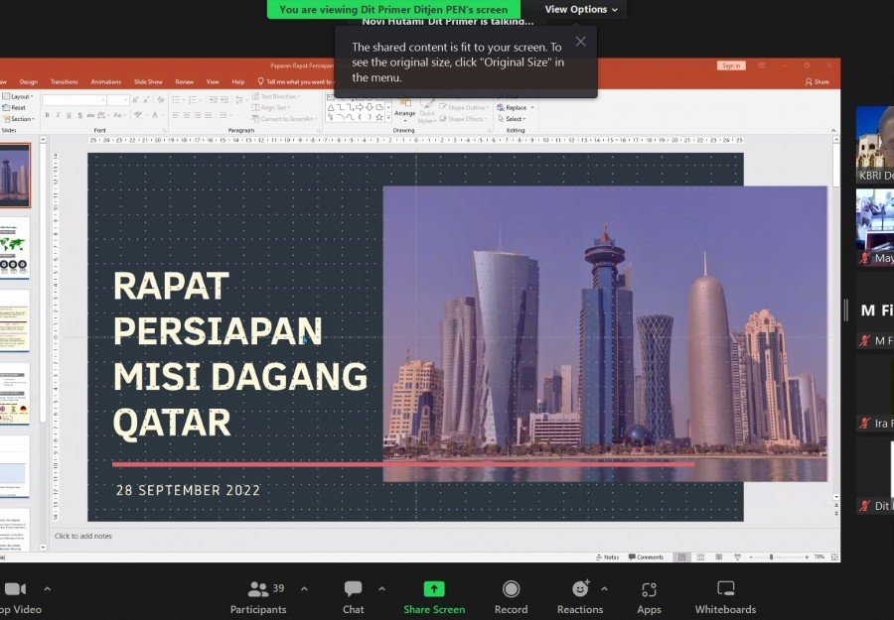Click the '28 SEPTEMBER 2022' date text

[188, 490]
